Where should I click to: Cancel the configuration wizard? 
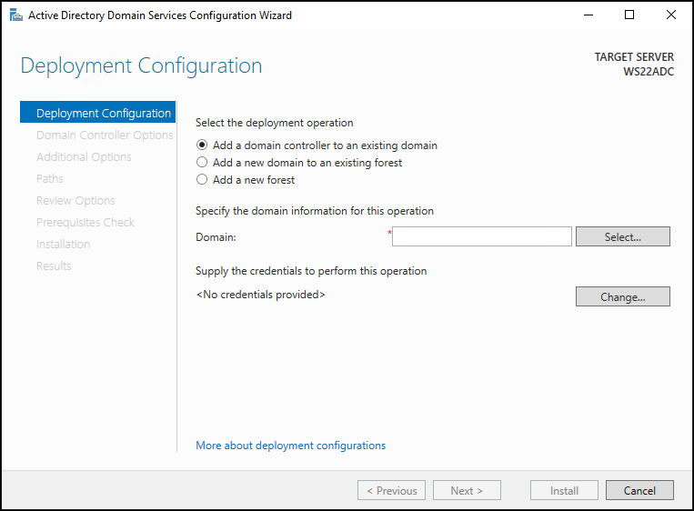point(639,490)
